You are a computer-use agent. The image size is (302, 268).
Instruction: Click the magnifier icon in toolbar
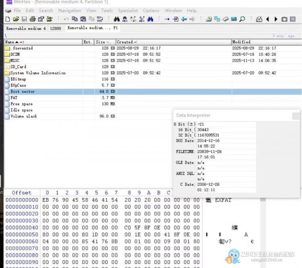pos(242,19)
